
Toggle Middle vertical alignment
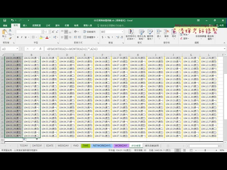click(x=66, y=32)
